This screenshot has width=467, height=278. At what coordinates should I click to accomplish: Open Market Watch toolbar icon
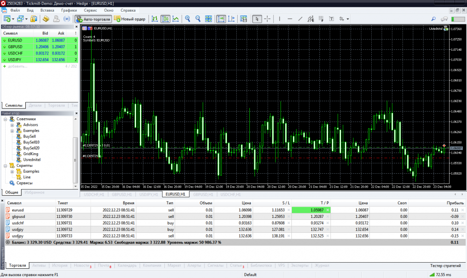33,19
